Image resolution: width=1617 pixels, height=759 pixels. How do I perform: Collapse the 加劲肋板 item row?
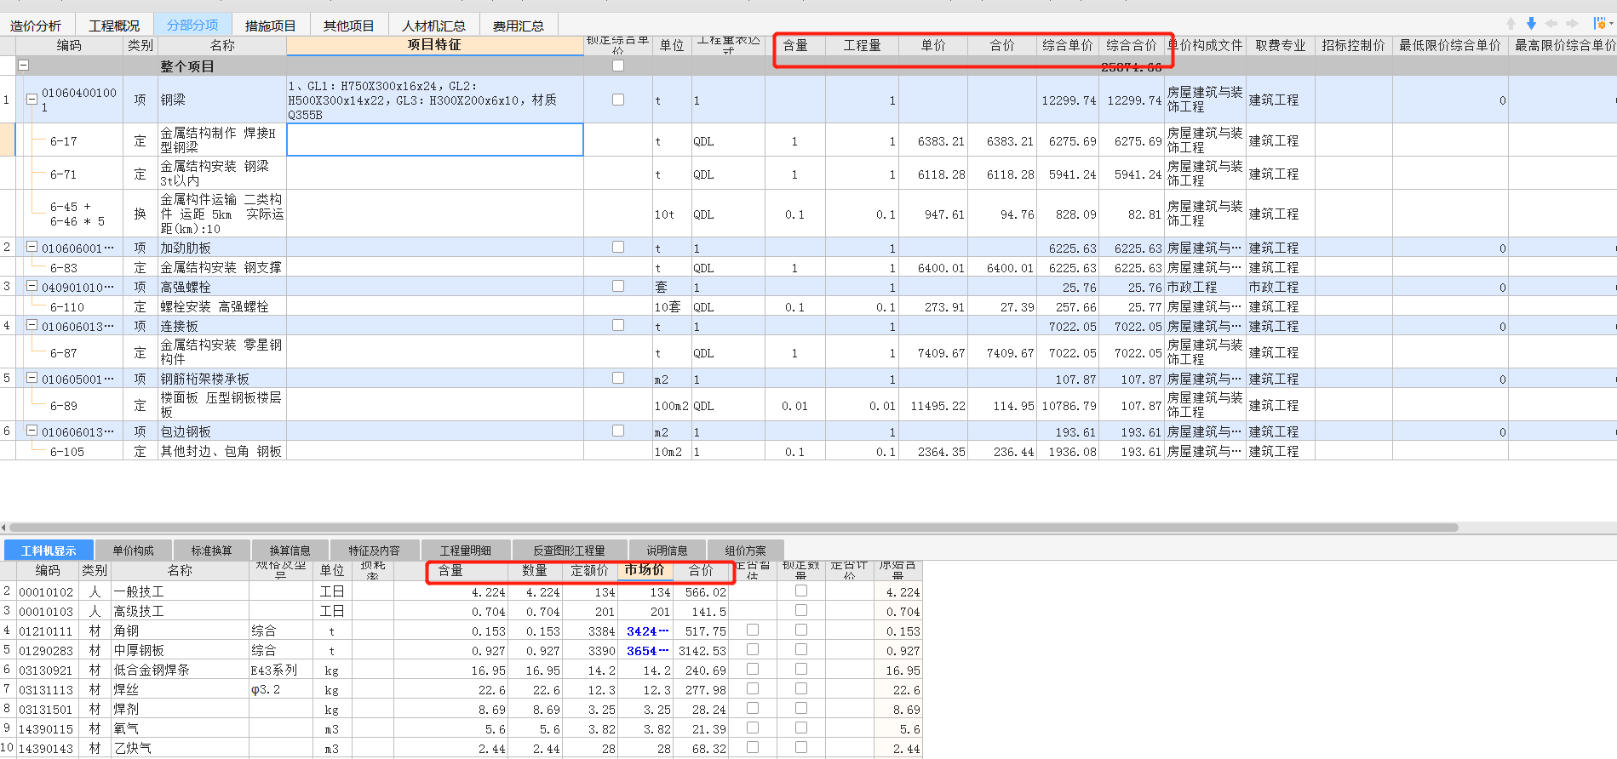pyautogui.click(x=32, y=247)
